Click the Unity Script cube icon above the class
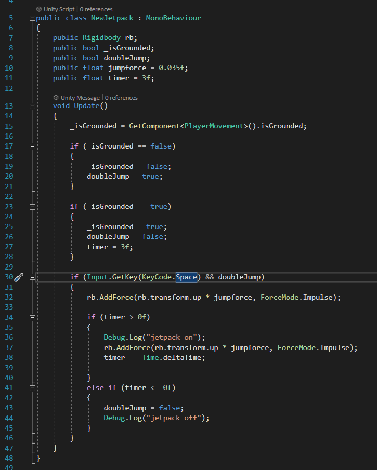 [x=38, y=9]
